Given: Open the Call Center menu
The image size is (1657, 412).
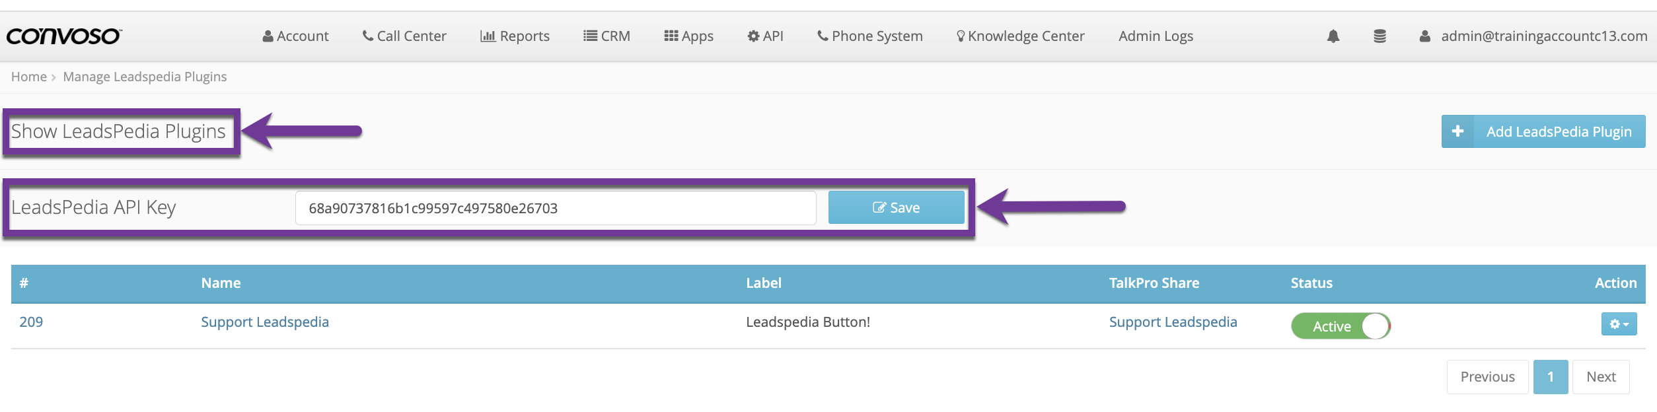Looking at the screenshot, I should tap(404, 36).
